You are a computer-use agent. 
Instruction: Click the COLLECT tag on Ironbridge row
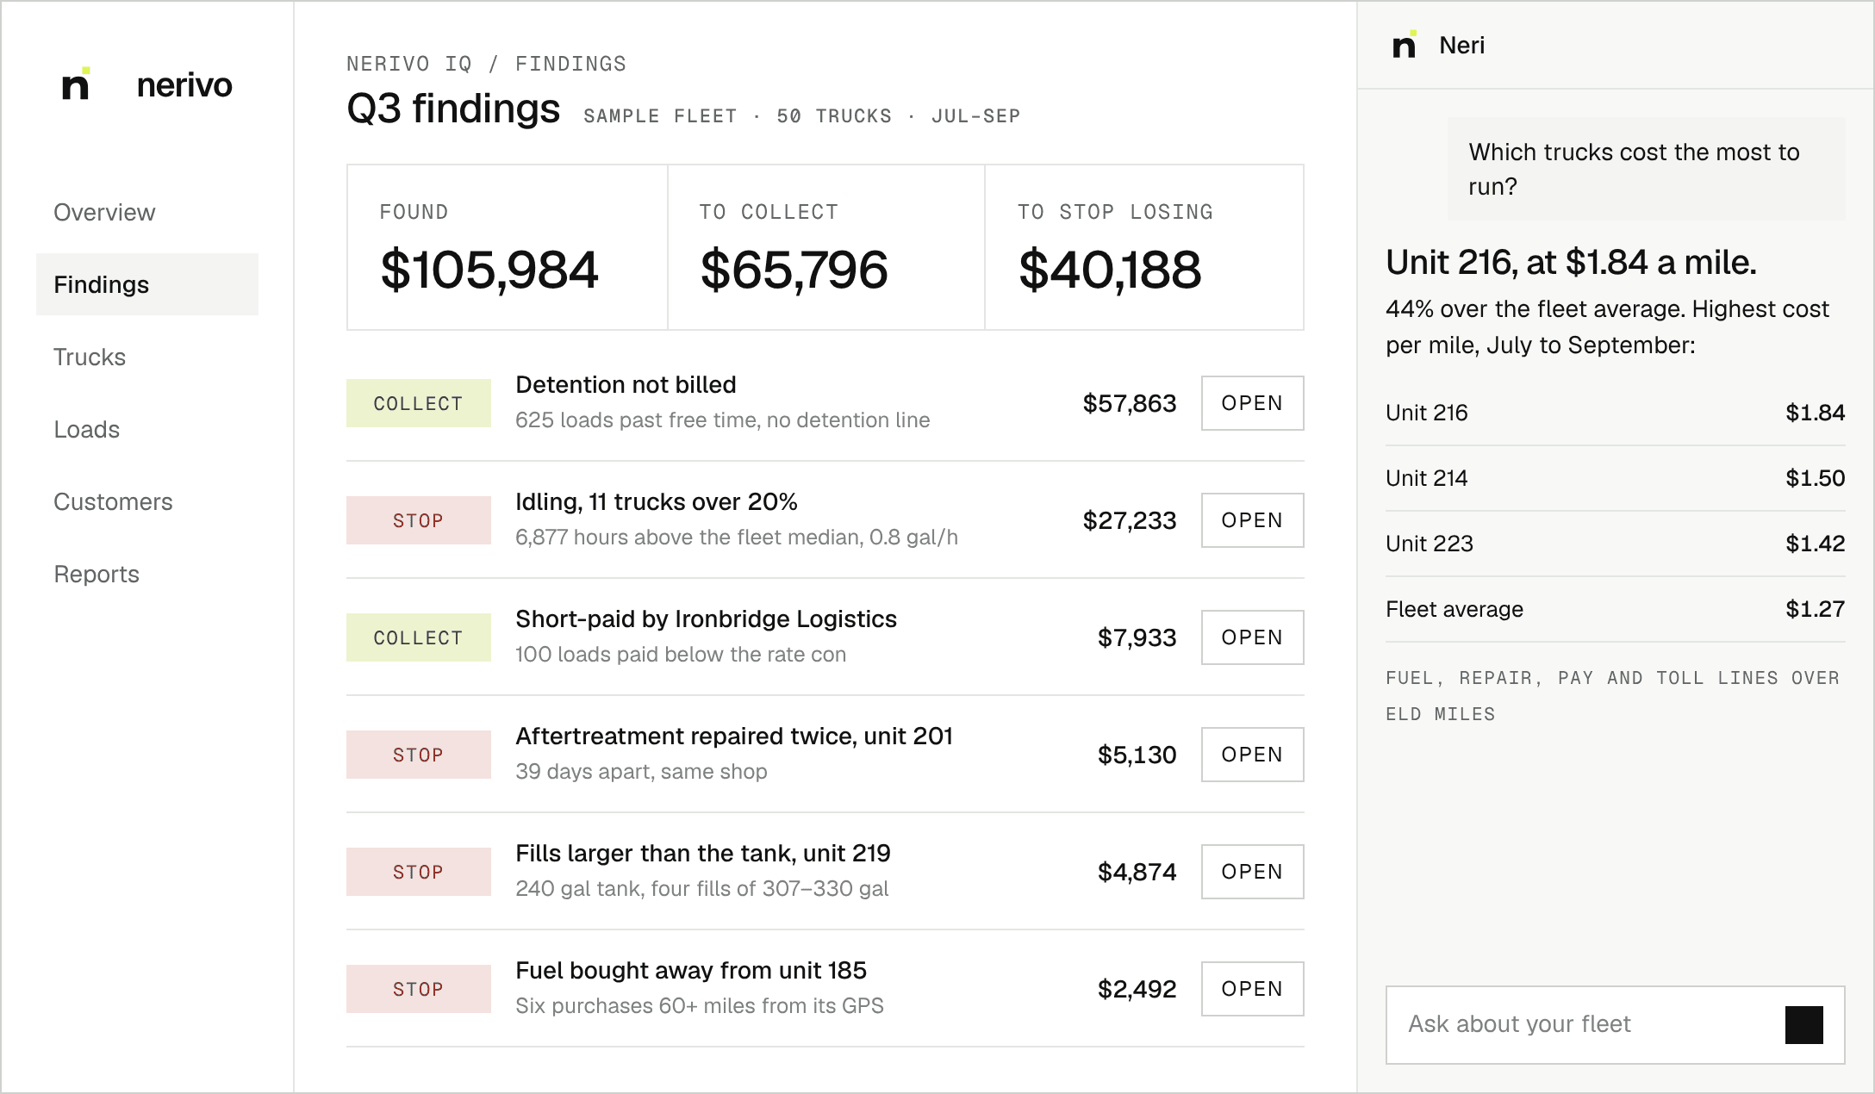tap(419, 637)
